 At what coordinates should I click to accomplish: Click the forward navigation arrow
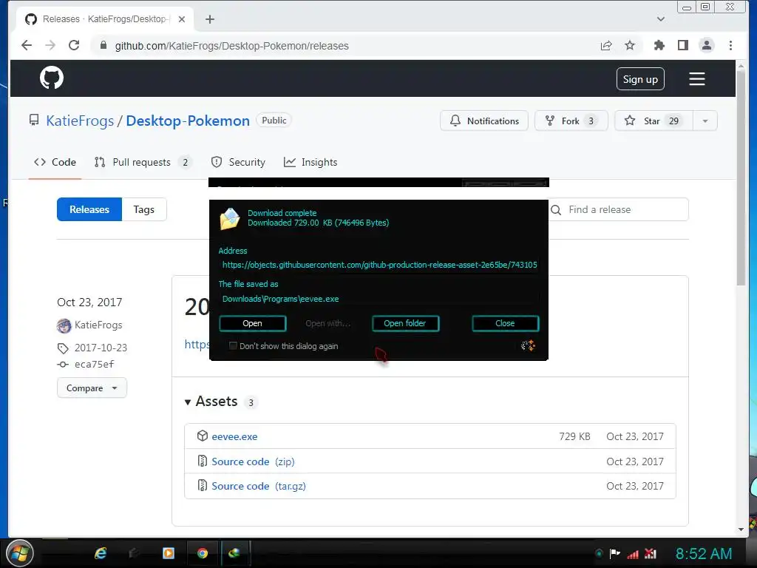coord(50,45)
